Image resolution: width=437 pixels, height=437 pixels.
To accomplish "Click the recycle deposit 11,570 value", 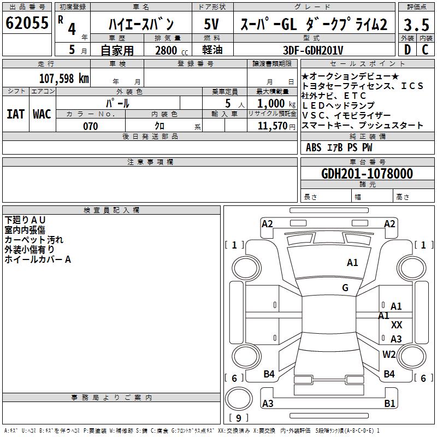I will pos(276,126).
